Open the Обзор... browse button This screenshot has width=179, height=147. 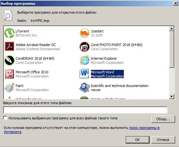click(163, 119)
